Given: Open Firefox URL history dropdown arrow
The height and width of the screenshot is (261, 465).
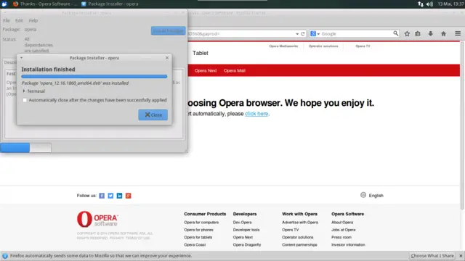Looking at the screenshot, I should 297,34.
